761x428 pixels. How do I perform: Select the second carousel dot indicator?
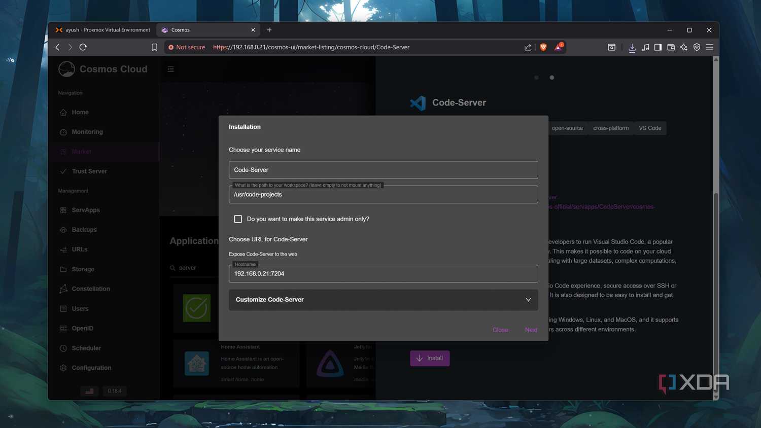click(x=552, y=78)
